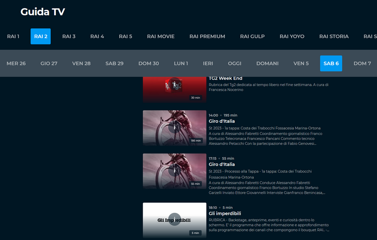Click the '195 min' badge on thumbnail
Viewport: 377px width, 240px height.
click(x=196, y=140)
